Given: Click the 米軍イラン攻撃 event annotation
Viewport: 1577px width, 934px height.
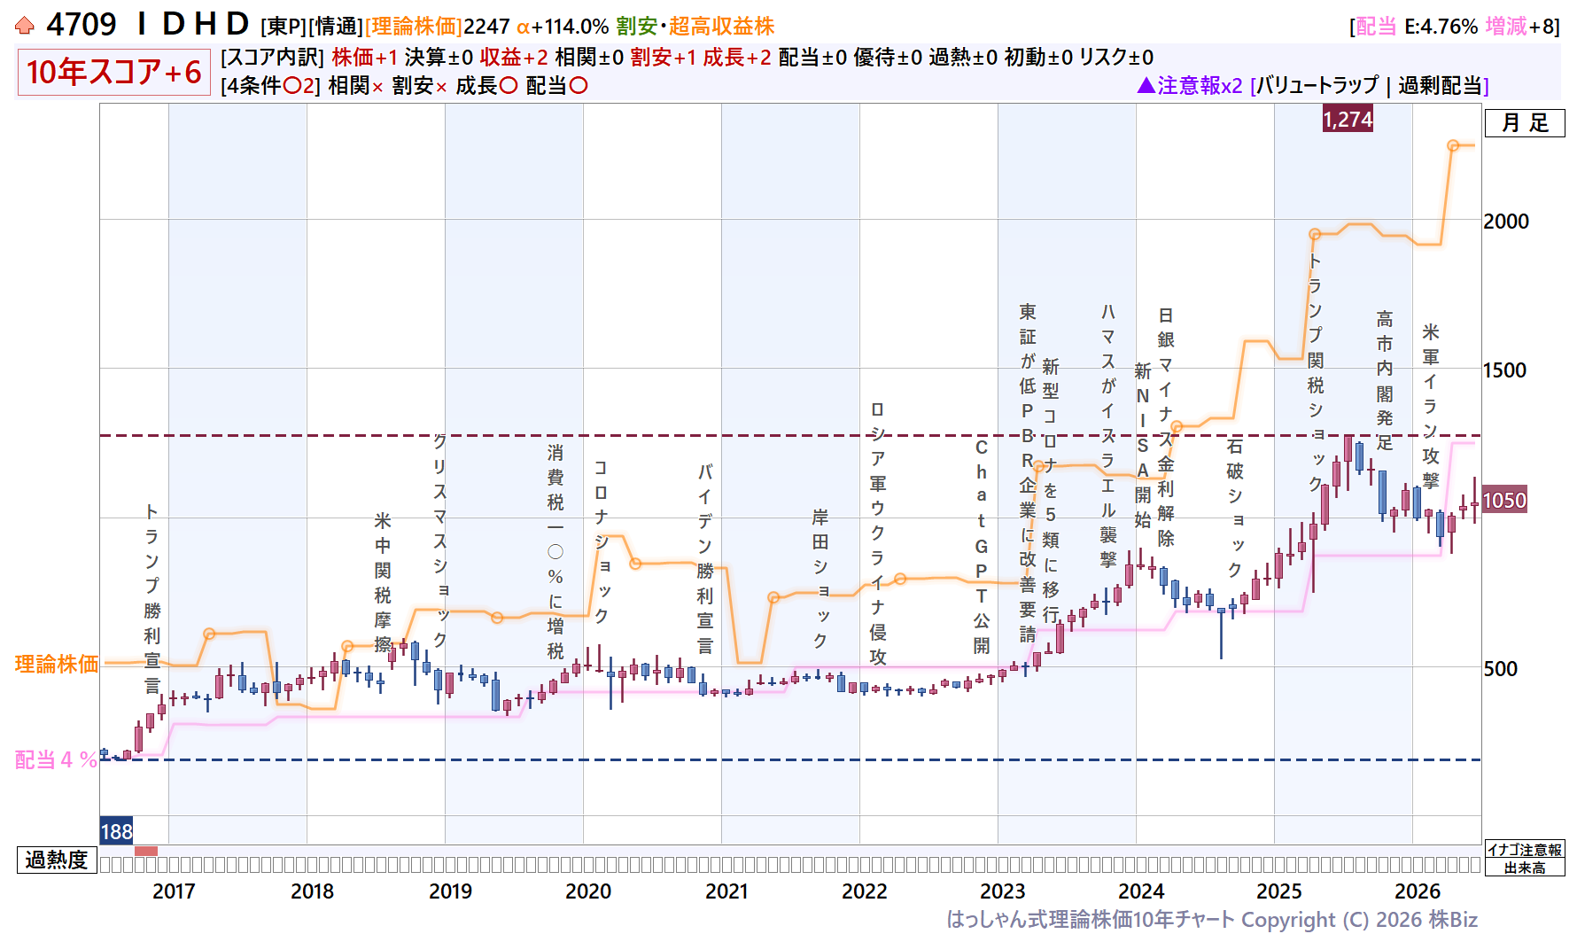Looking at the screenshot, I should 1431,406.
